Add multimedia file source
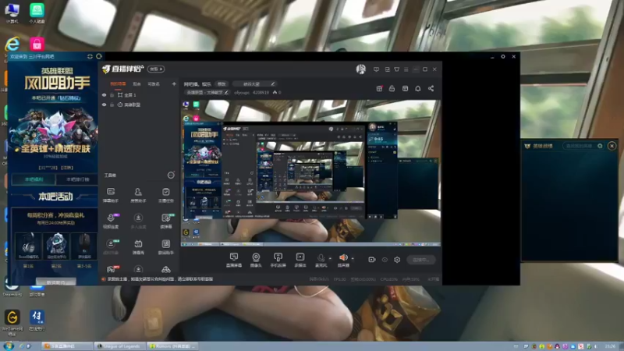This screenshot has height=351, width=624. [300, 260]
